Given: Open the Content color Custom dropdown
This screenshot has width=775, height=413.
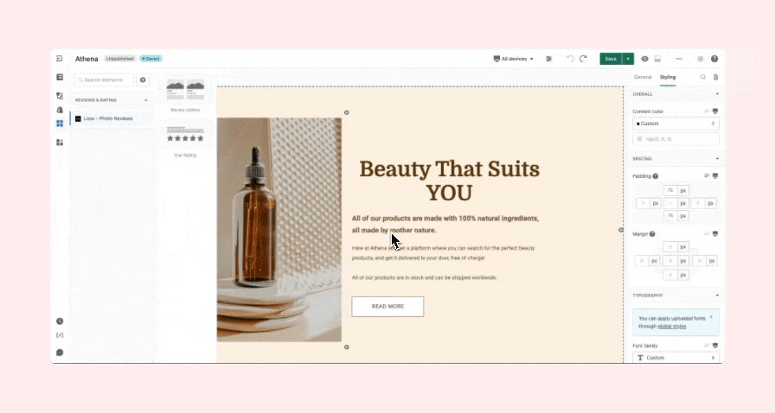Looking at the screenshot, I should tap(676, 124).
